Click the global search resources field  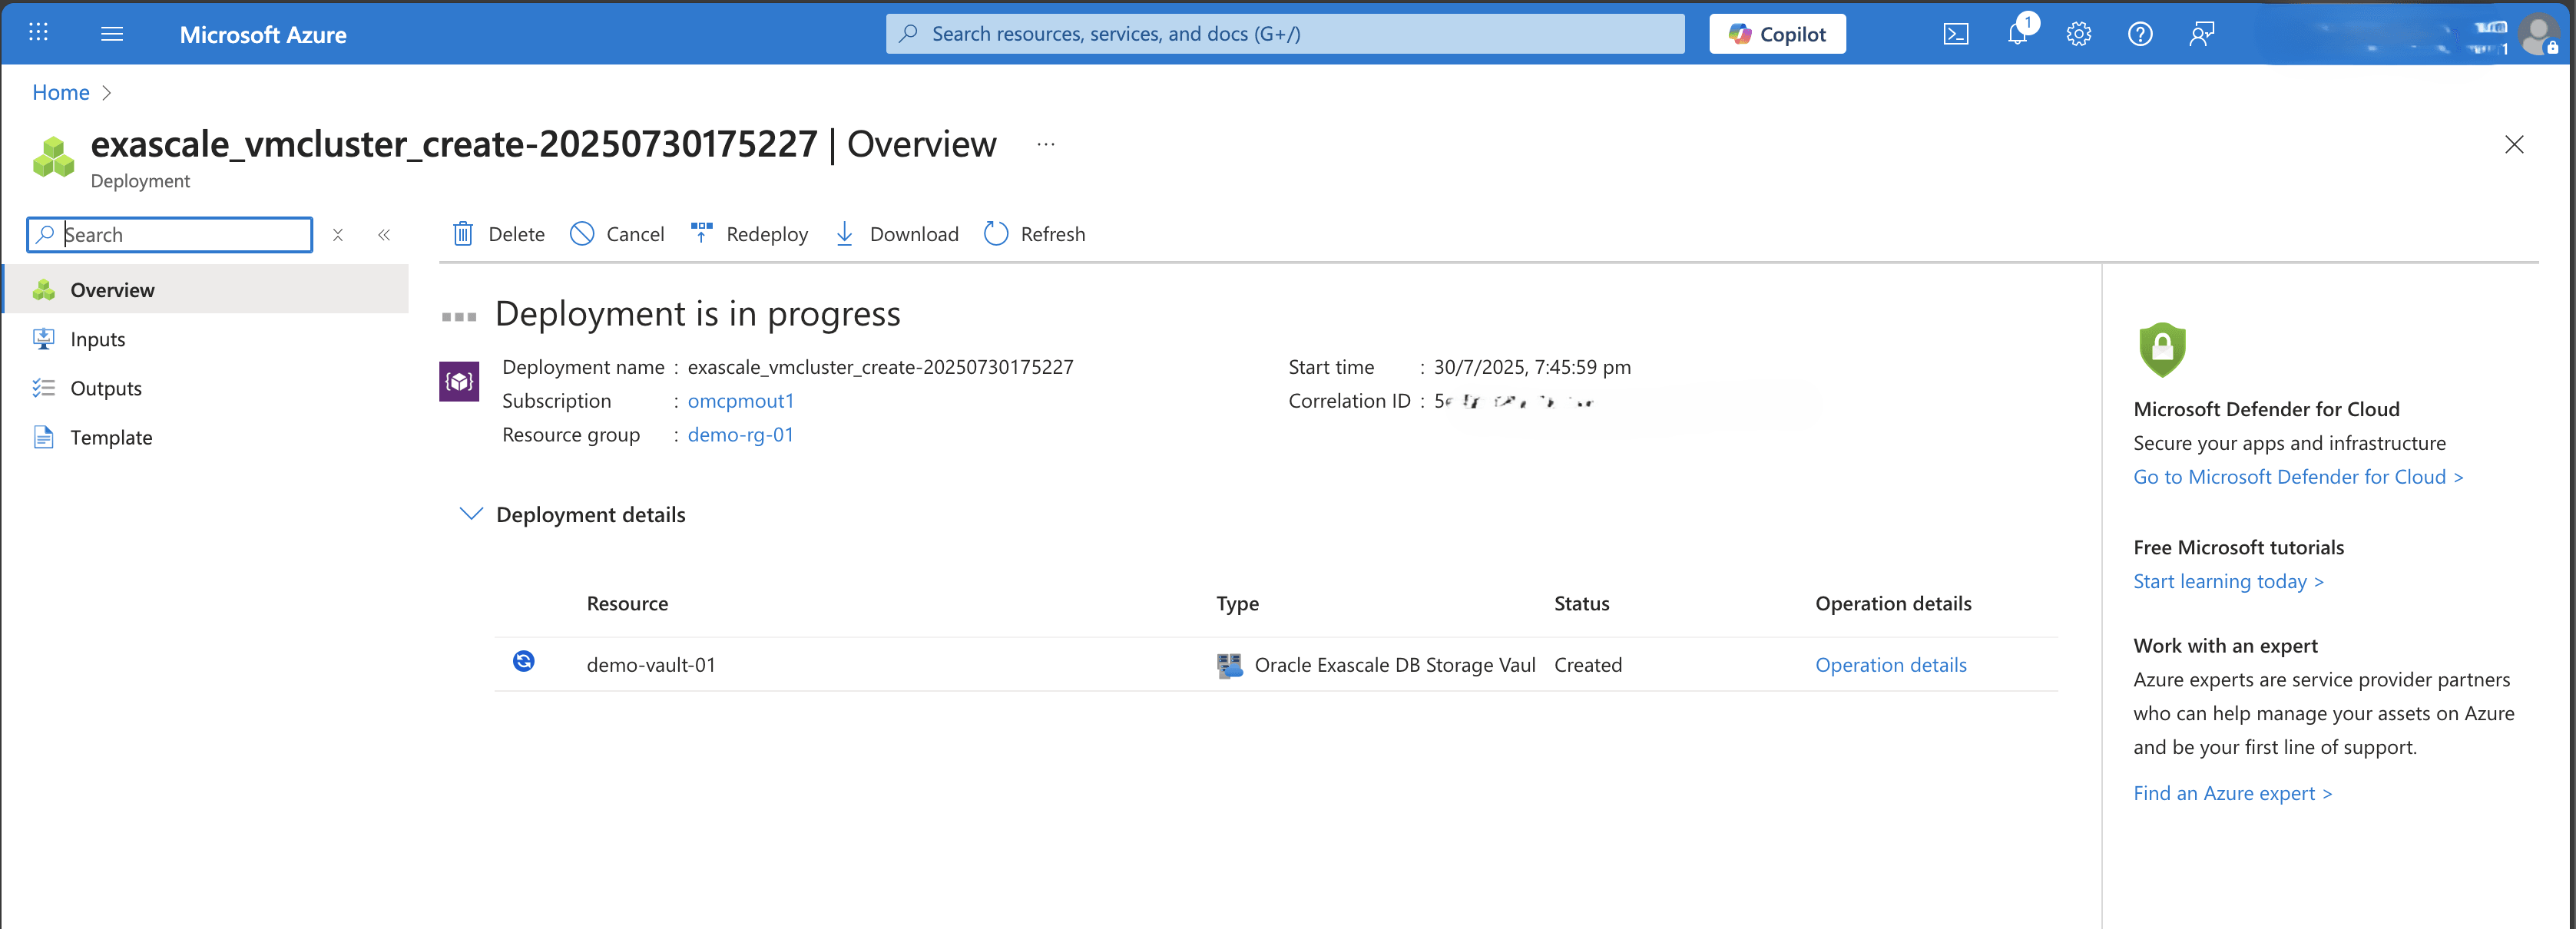point(1284,34)
